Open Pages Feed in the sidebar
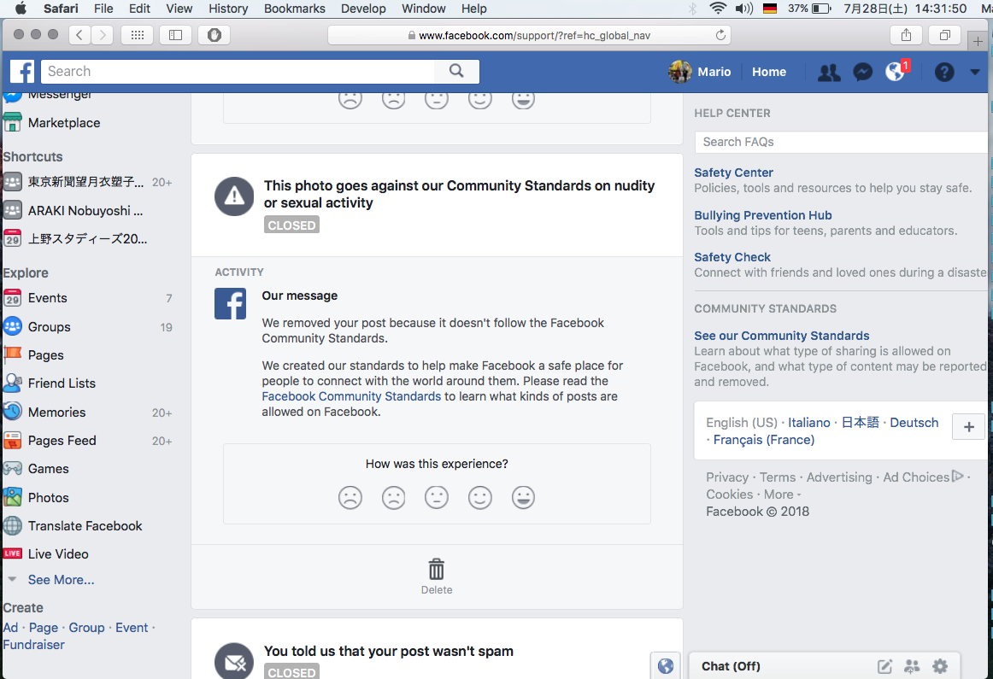 coord(62,441)
